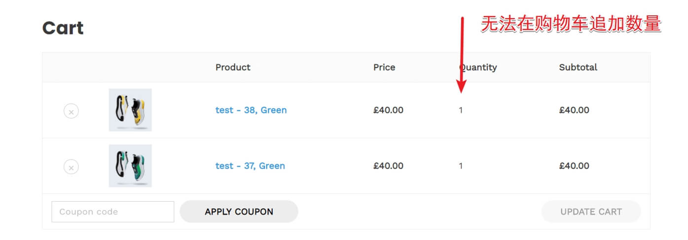Image resolution: width=688 pixels, height=240 pixels.
Task: Click the quantity value for test - 38, Green
Action: [461, 110]
